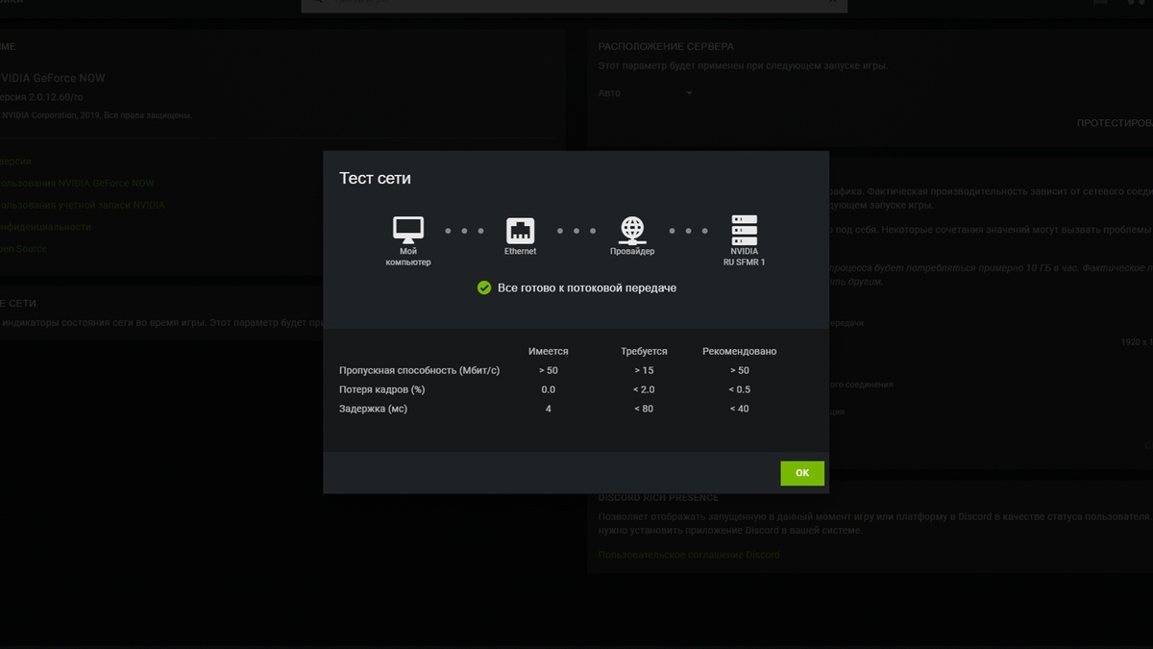Click the Провайдер globe icon
Image resolution: width=1153 pixels, height=649 pixels.
pos(632,230)
